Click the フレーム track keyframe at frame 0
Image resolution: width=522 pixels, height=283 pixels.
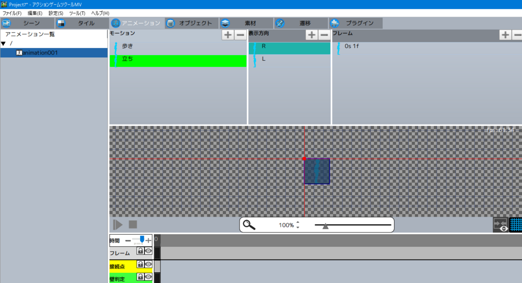click(157, 253)
